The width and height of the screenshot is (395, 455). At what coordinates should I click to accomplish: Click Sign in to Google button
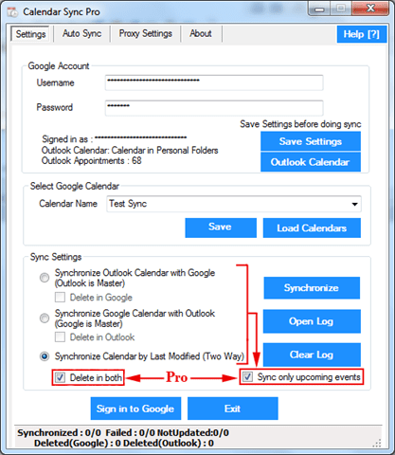135,409
